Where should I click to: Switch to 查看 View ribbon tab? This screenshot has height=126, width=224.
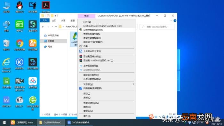tap(73, 20)
